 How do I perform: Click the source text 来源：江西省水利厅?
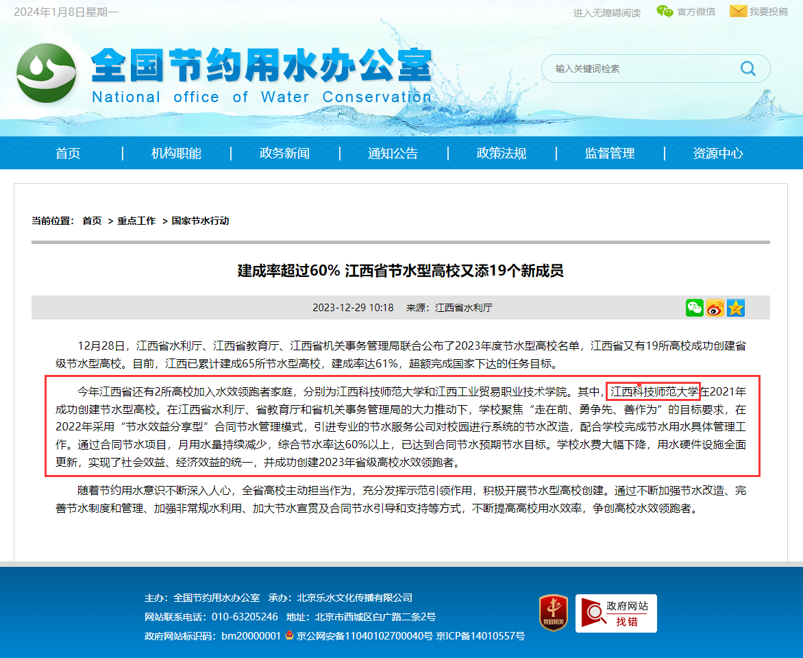[449, 308]
